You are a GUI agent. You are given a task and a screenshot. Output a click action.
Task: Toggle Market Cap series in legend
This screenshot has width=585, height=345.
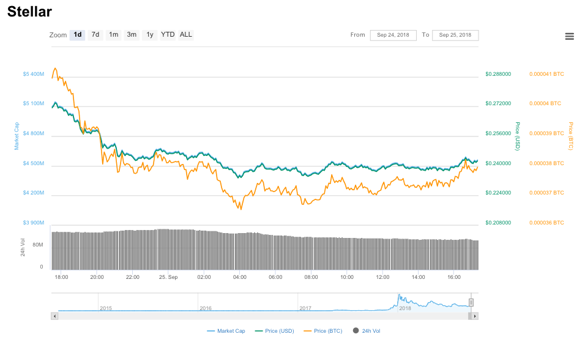pyautogui.click(x=226, y=331)
